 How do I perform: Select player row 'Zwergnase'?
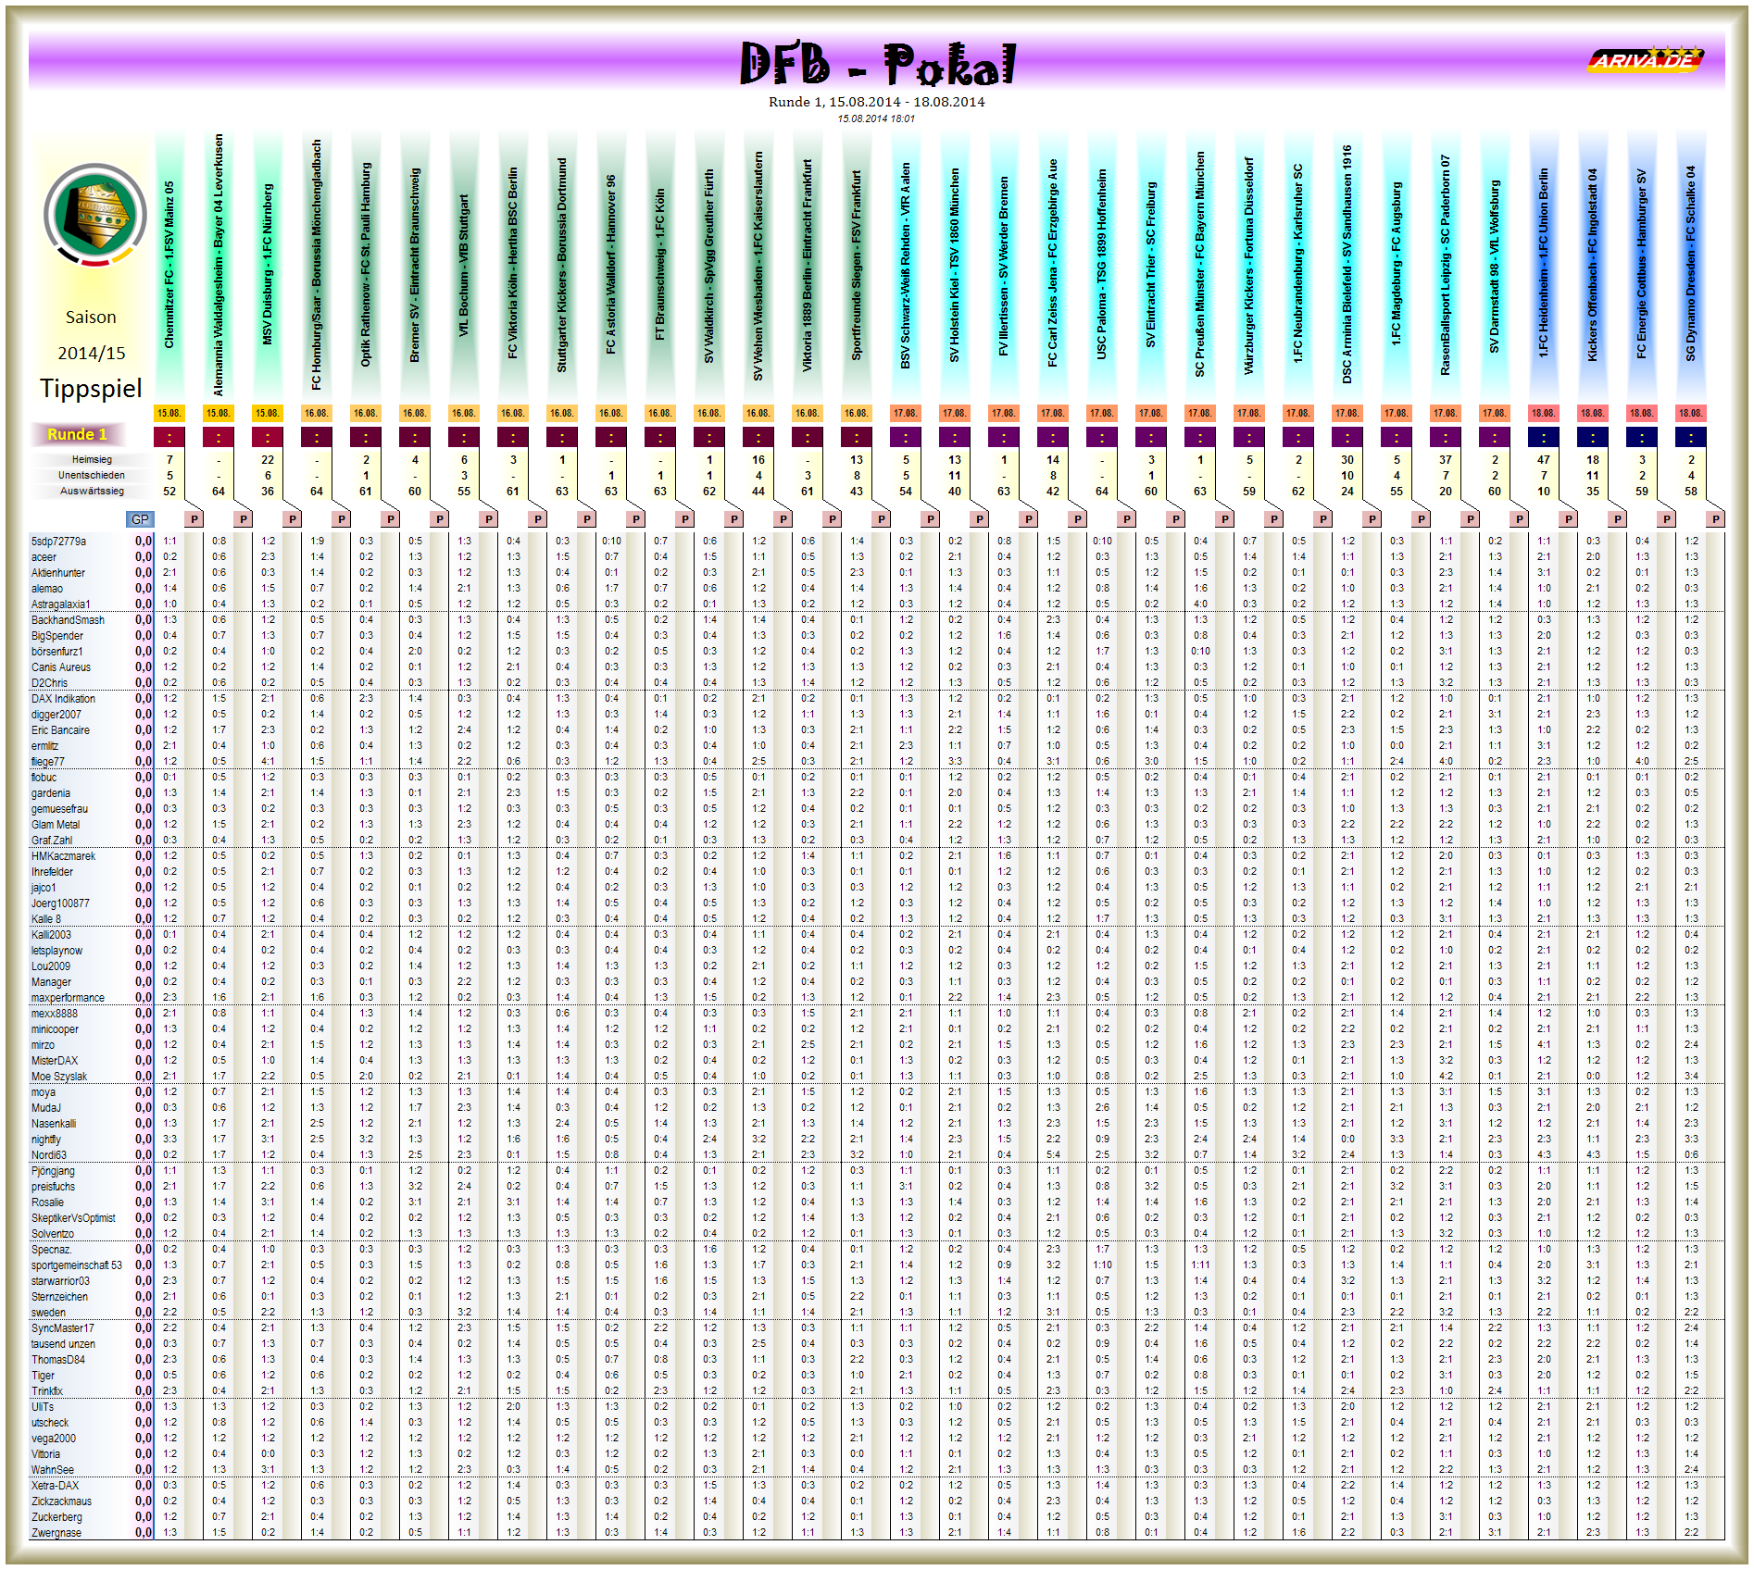coord(876,1532)
